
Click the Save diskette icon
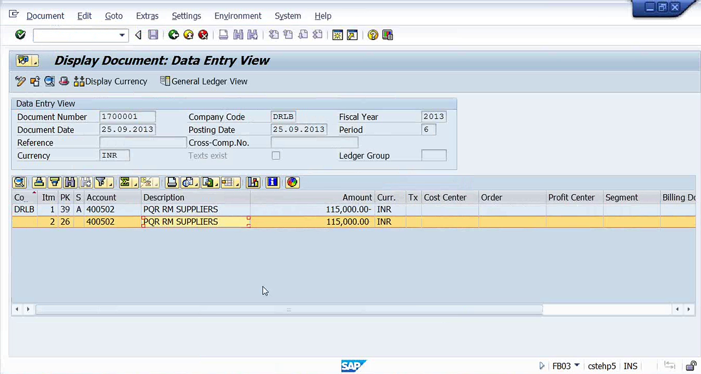click(153, 35)
